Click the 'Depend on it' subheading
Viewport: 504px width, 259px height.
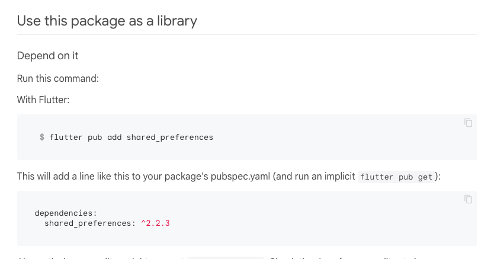(x=47, y=56)
